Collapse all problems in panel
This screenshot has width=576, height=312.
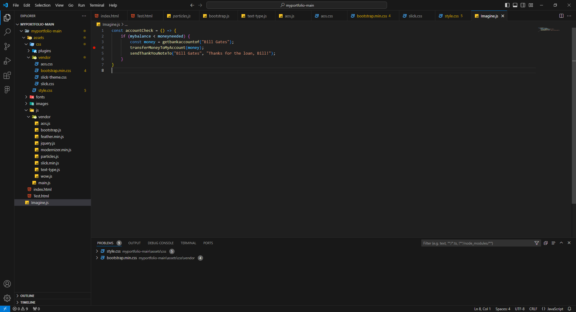546,243
